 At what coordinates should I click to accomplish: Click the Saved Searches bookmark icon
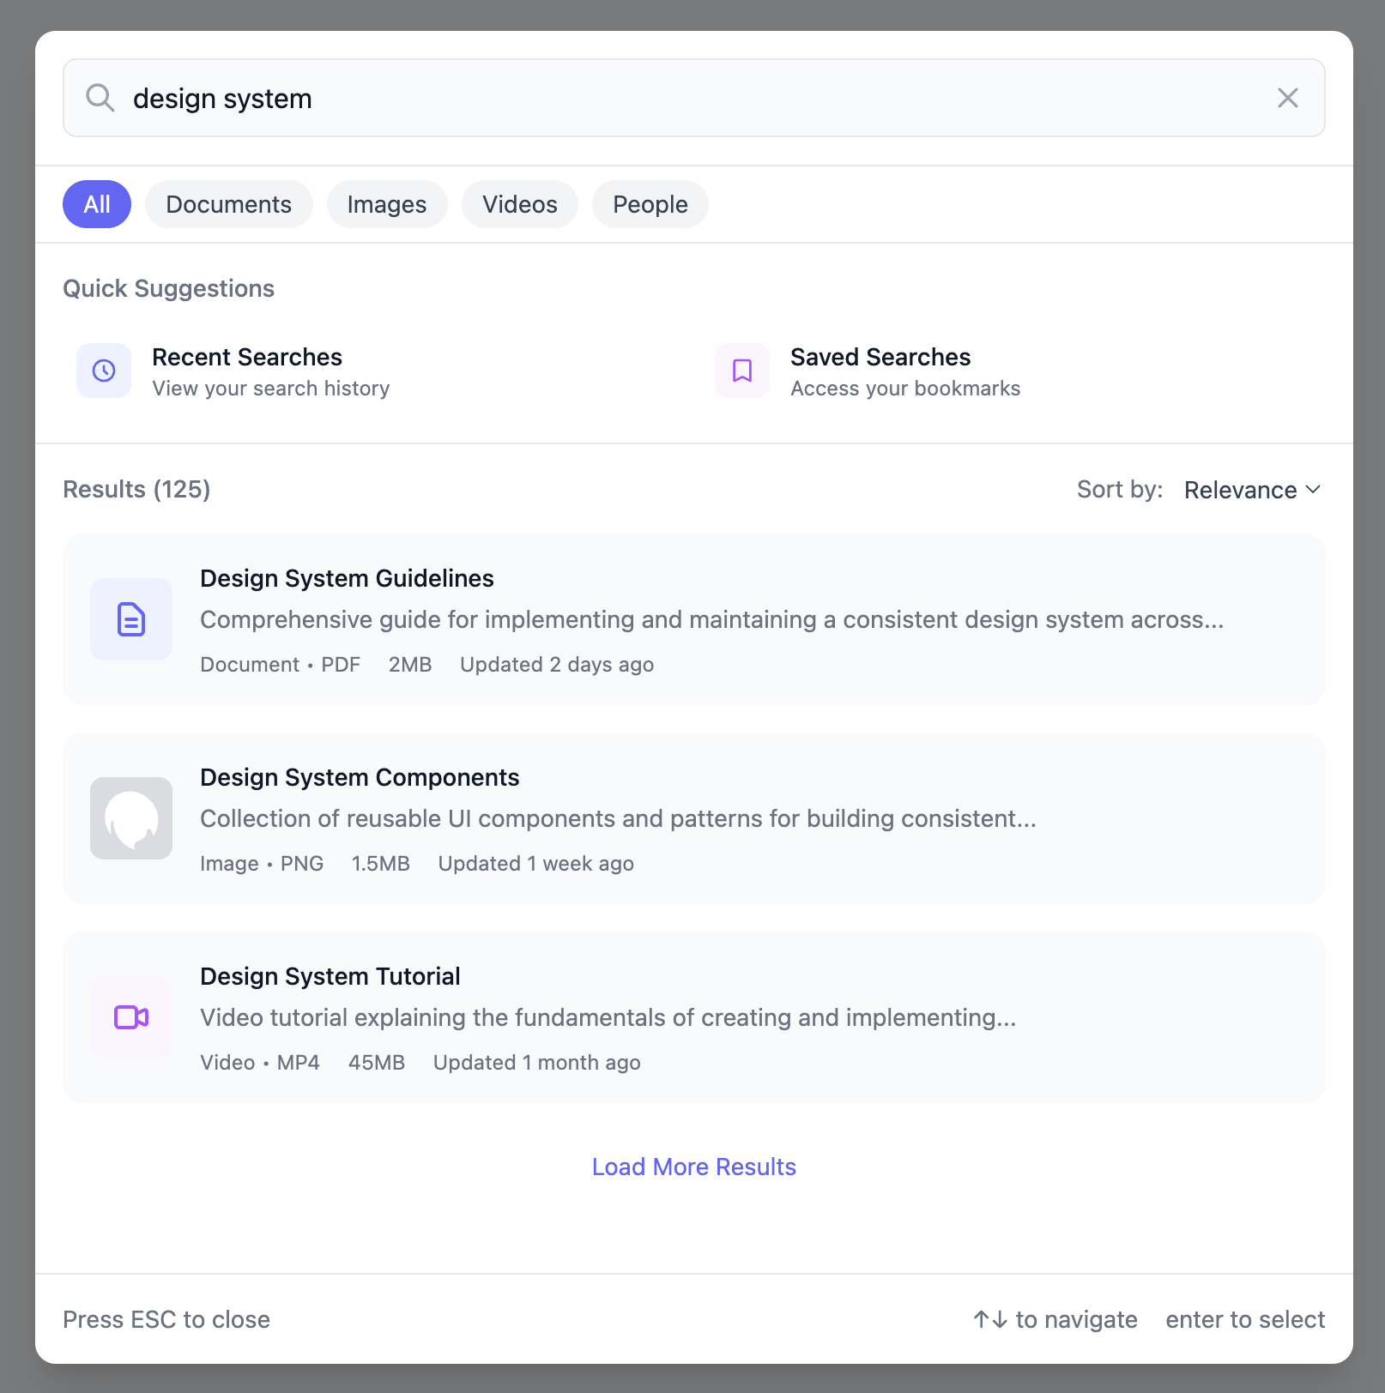742,371
